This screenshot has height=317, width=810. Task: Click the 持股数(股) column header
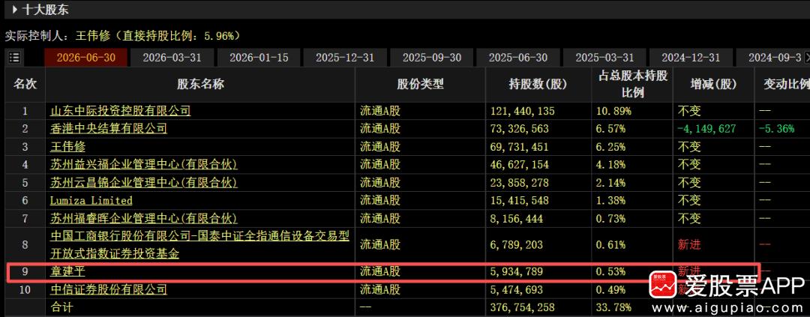tap(538, 84)
